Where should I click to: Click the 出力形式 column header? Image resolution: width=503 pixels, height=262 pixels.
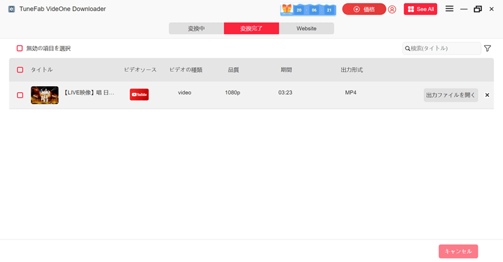pyautogui.click(x=351, y=70)
